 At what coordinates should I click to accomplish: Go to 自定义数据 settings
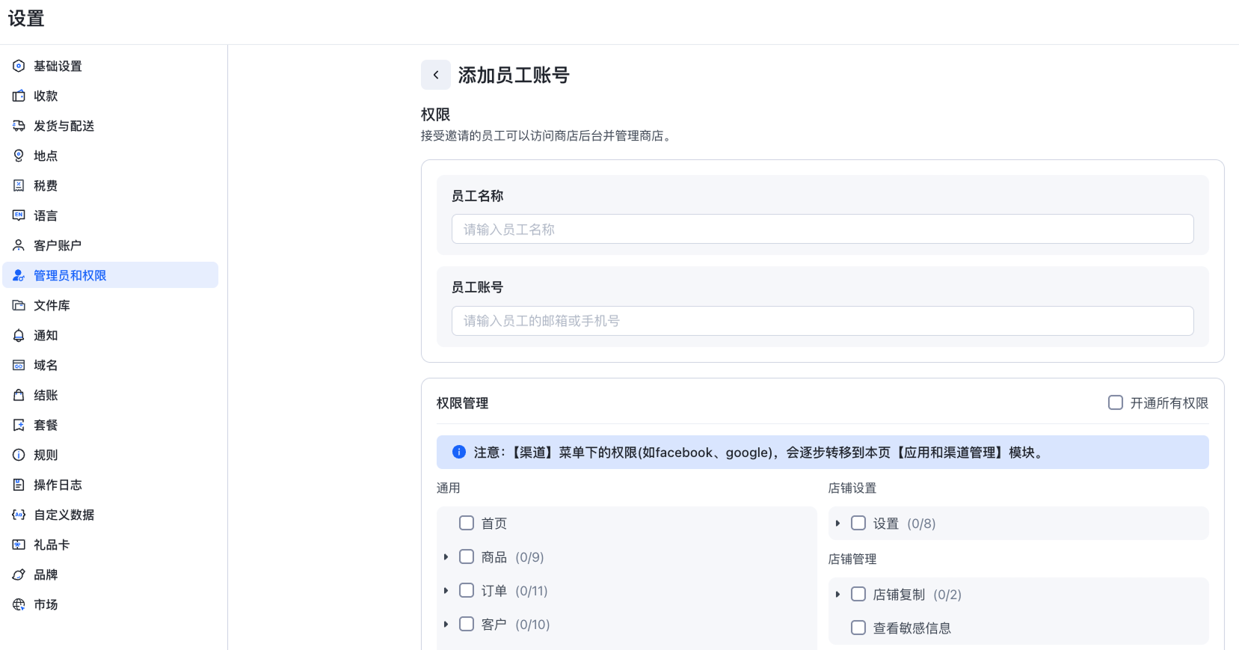tap(111, 515)
